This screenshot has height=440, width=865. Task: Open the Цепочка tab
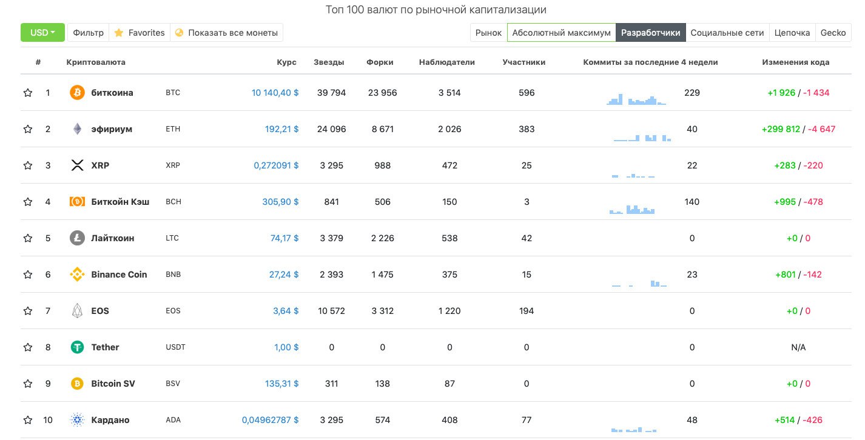[792, 33]
